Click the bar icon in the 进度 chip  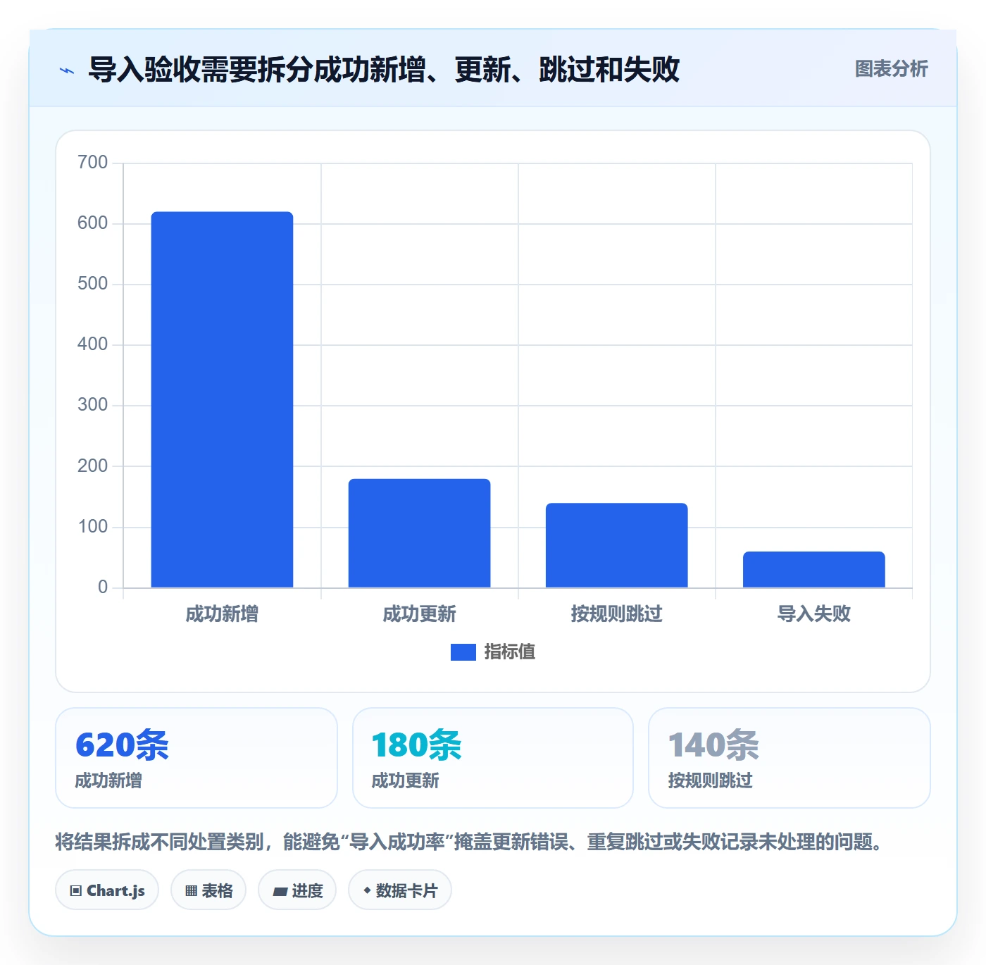point(280,892)
